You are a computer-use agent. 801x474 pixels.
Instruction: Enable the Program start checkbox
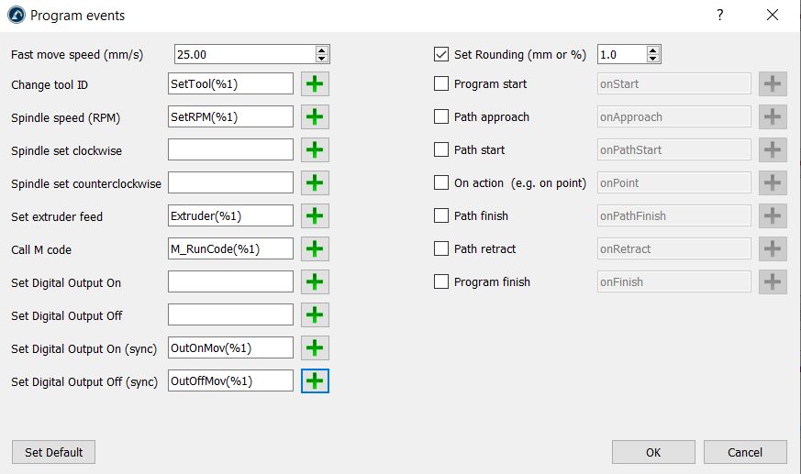(x=441, y=84)
